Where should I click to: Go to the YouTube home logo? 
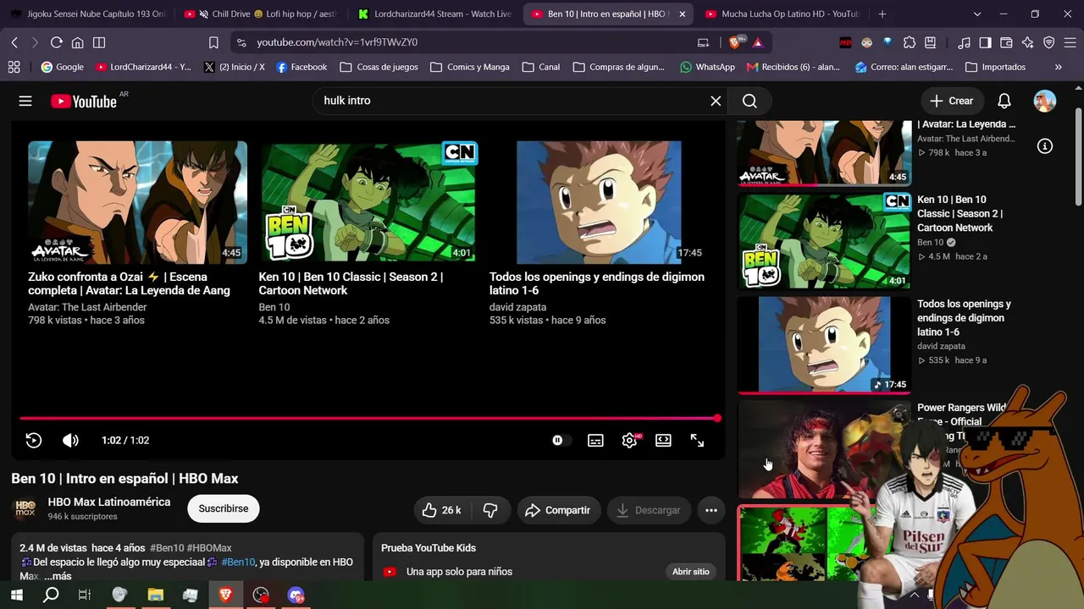point(84,101)
